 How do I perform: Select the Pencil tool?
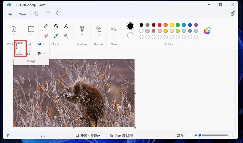[46, 26]
